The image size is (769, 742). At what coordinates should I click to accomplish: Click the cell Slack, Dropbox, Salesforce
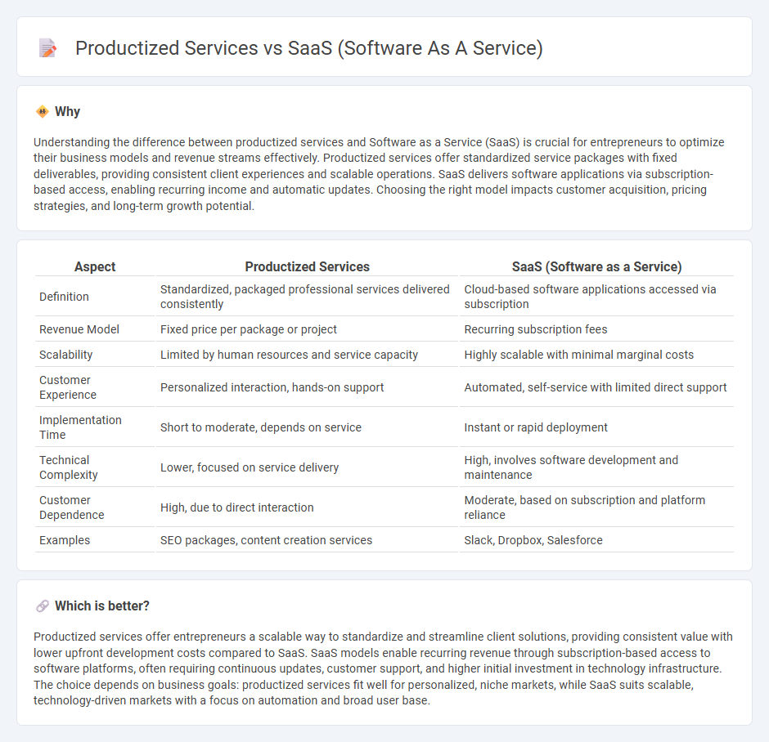[533, 540]
